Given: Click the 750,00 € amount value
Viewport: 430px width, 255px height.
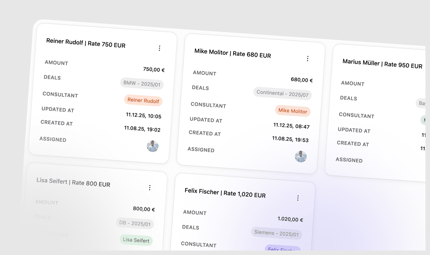Looking at the screenshot, I should pos(154,69).
